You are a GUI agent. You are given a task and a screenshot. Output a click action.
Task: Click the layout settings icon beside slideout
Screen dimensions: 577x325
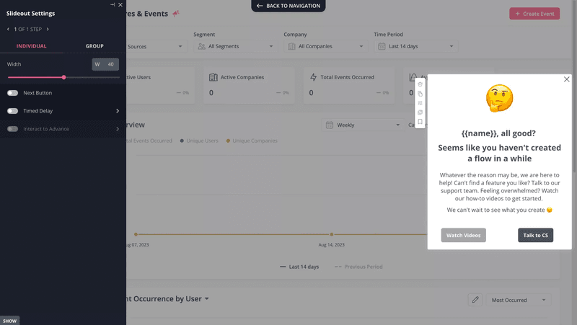(x=420, y=103)
